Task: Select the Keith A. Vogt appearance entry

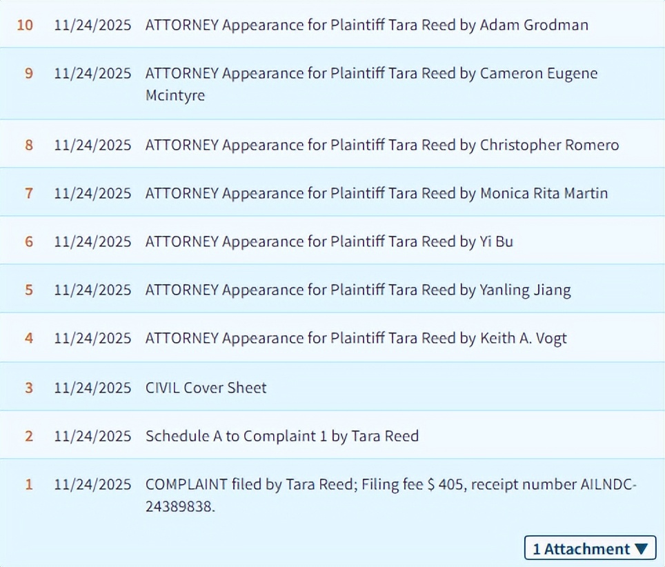Action: point(356,338)
